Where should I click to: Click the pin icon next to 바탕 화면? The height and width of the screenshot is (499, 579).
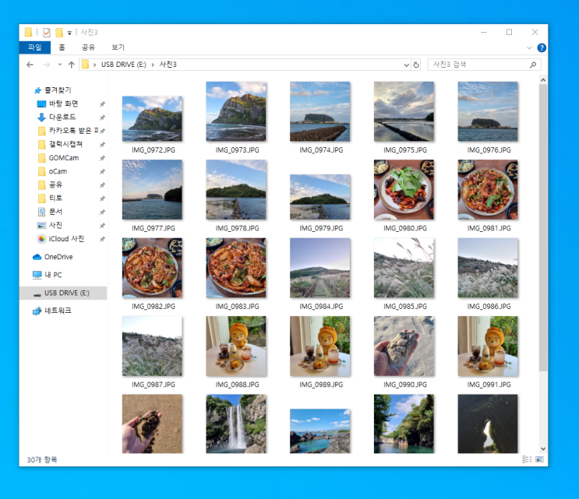(x=102, y=104)
